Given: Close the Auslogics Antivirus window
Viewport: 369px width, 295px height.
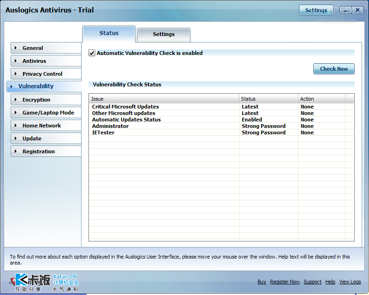Looking at the screenshot, I should (357, 10).
